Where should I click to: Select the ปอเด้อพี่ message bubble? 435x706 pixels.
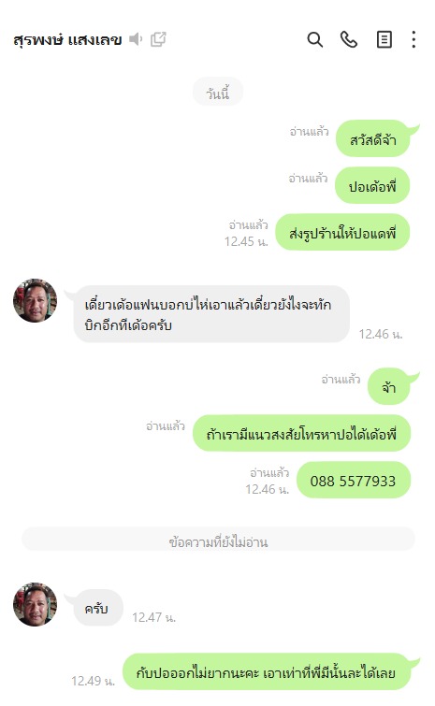tap(372, 185)
